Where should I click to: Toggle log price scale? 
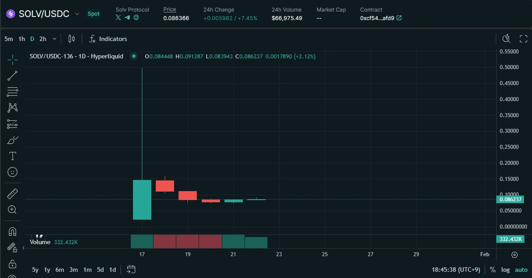point(506,270)
